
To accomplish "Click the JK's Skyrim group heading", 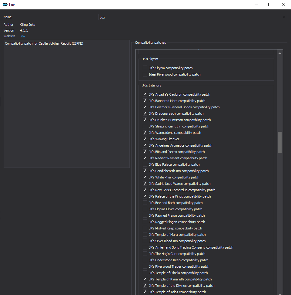I will [150, 59].
